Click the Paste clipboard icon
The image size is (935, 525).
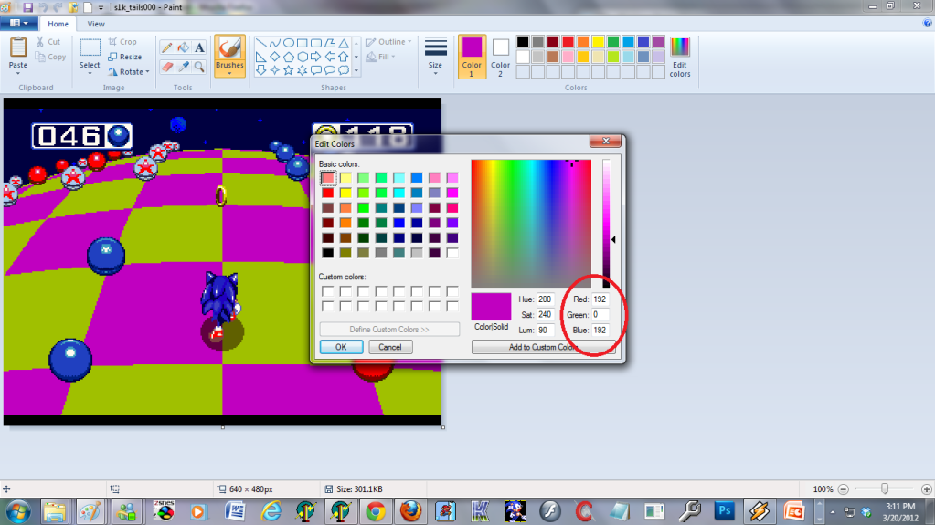pos(18,47)
